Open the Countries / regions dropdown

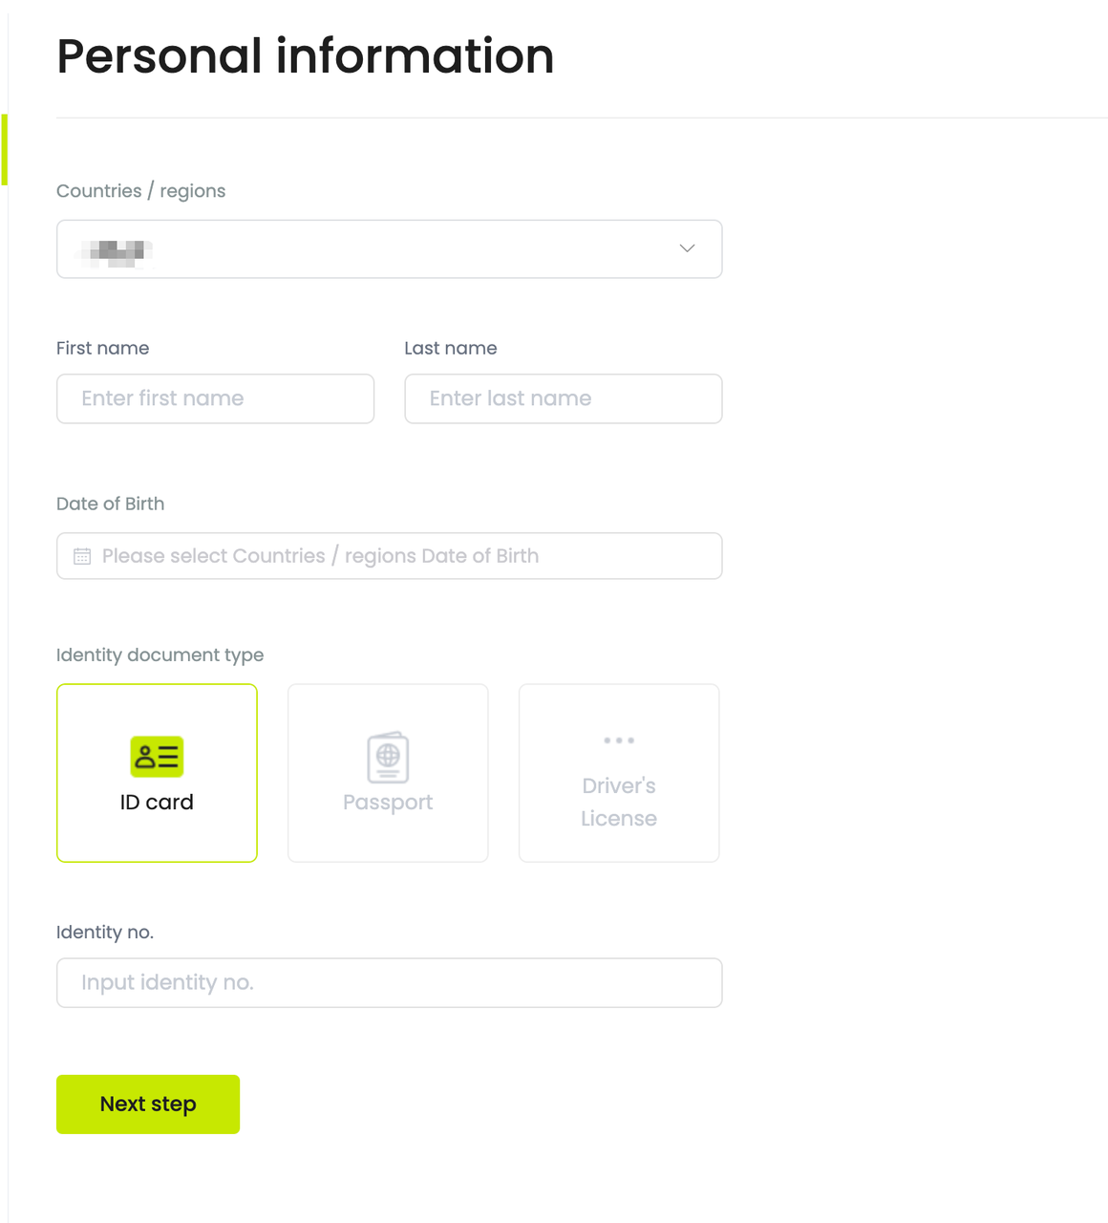click(390, 249)
